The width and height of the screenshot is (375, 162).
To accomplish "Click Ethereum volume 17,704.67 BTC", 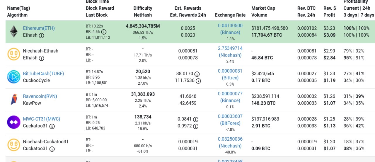I will [x=267, y=35].
